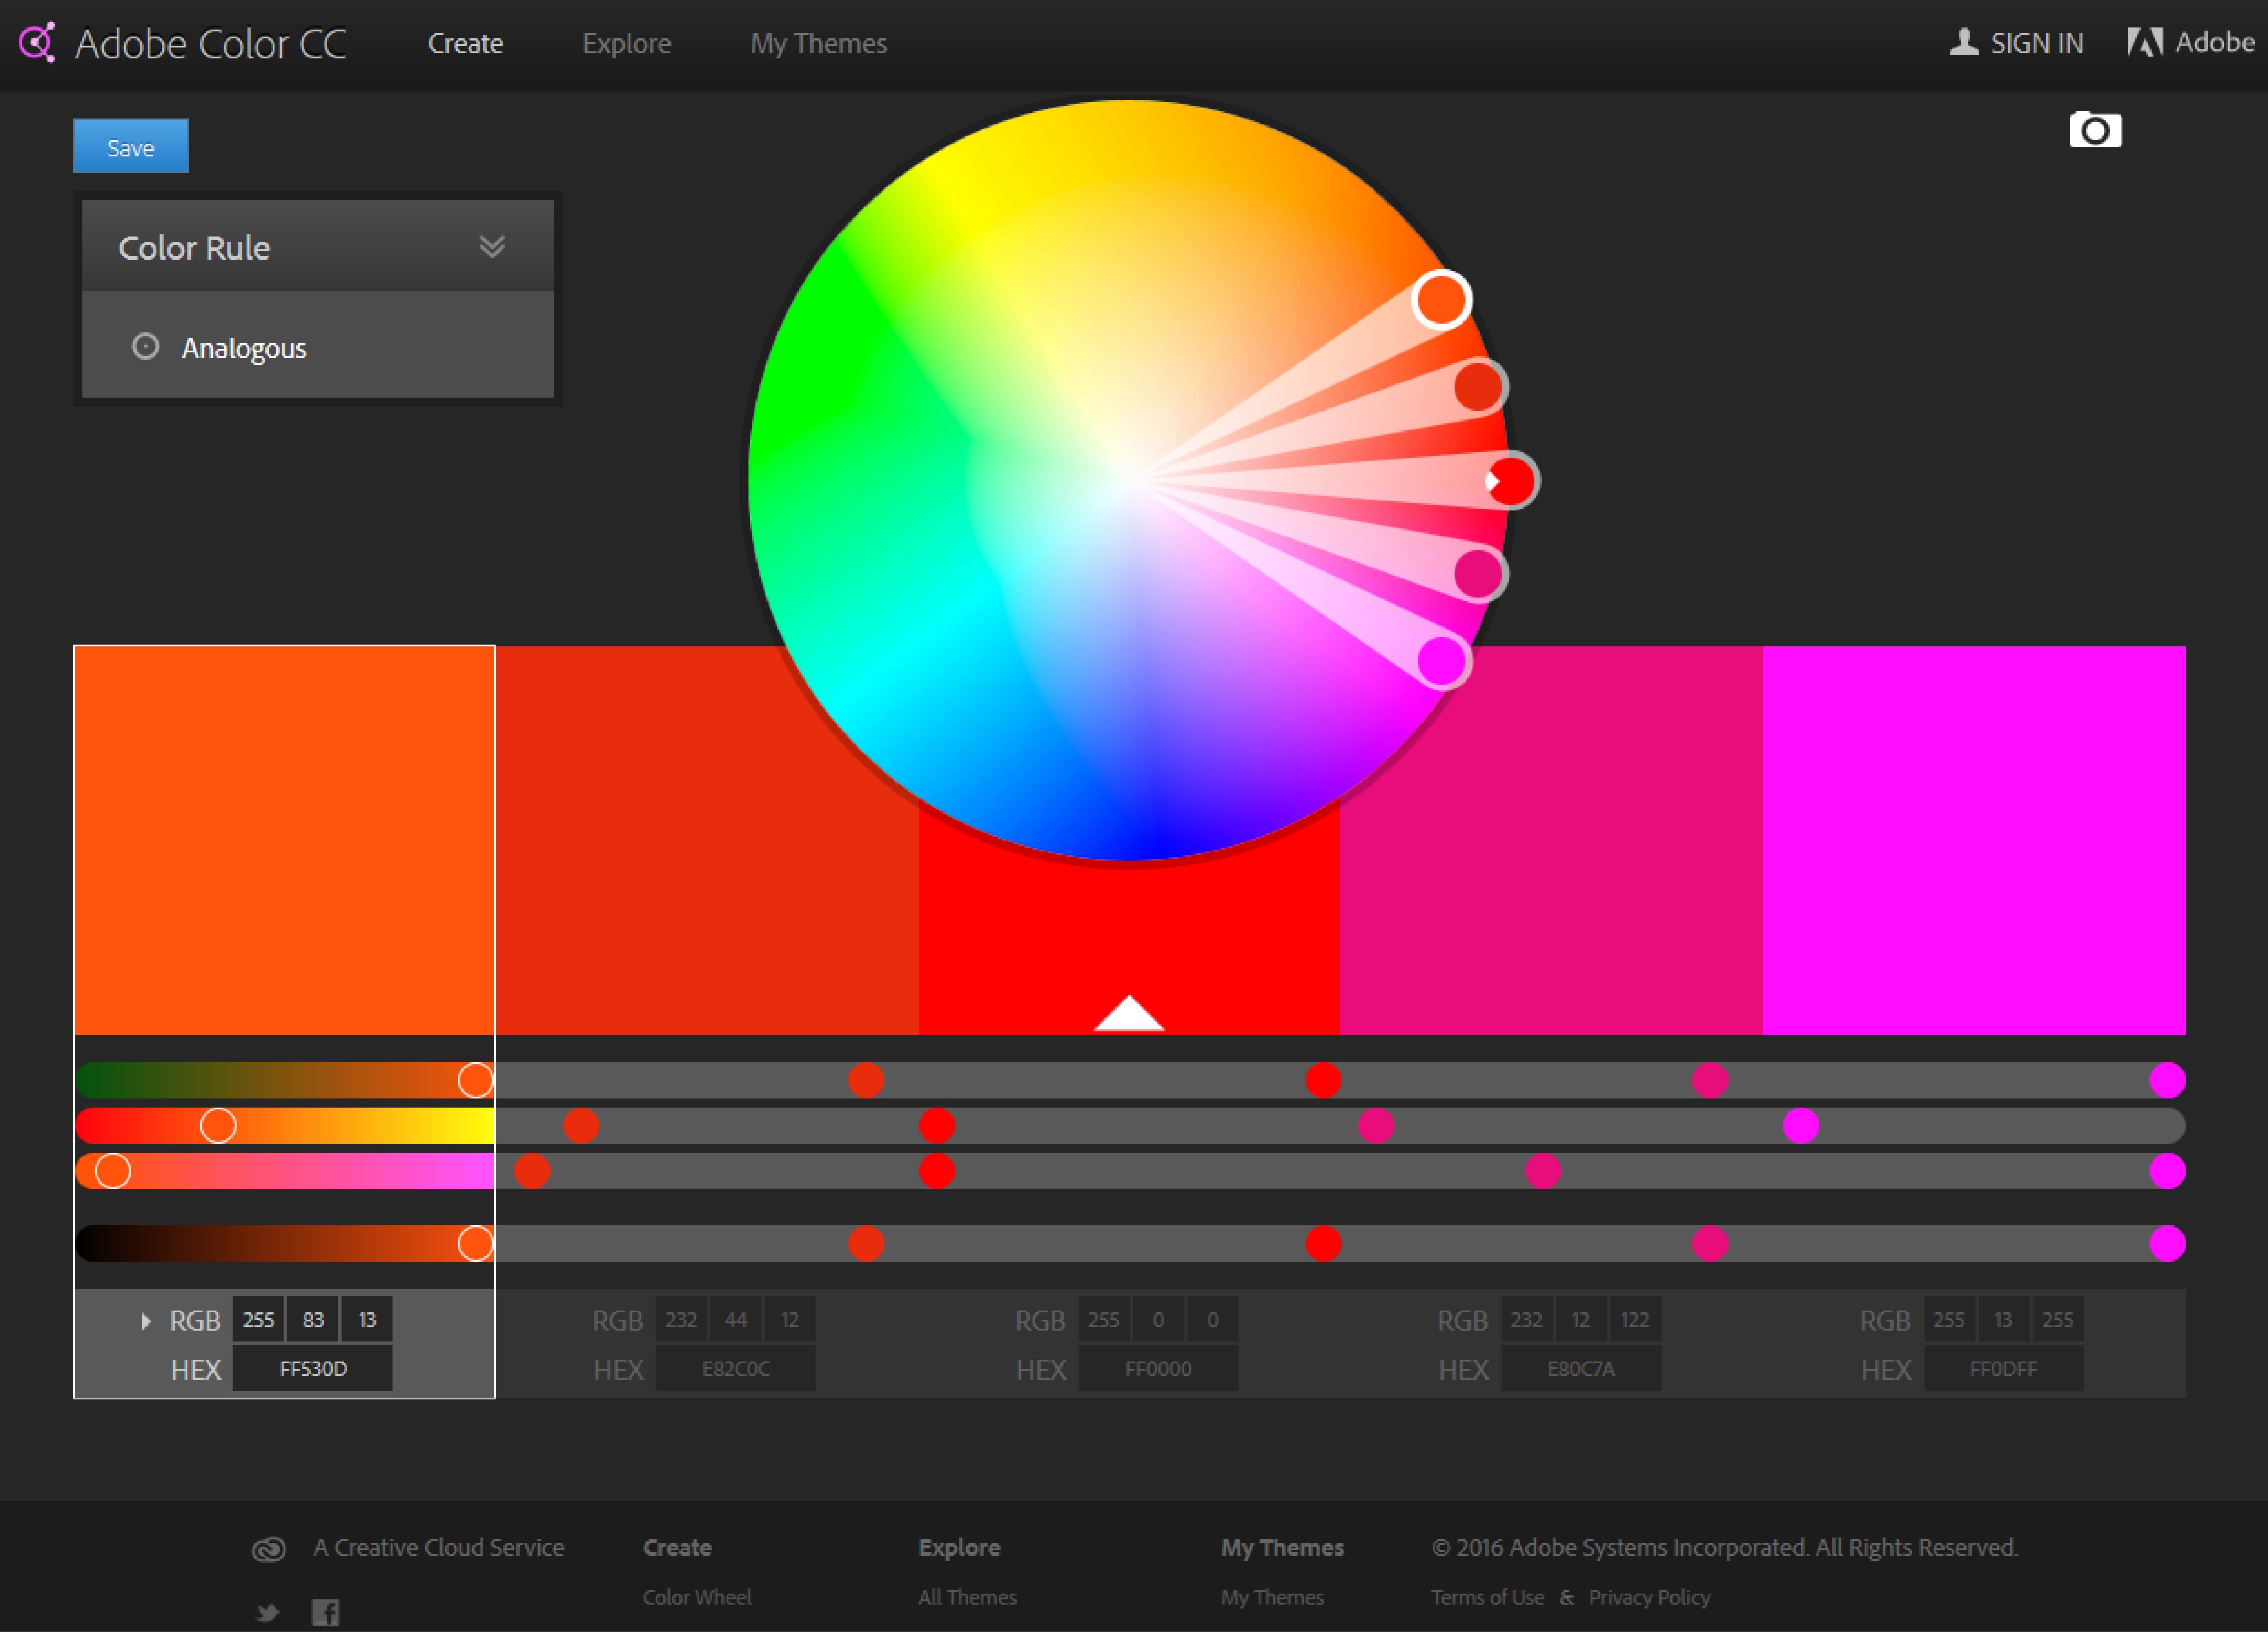This screenshot has width=2268, height=1632.
Task: Select the E80C7A pink swatch
Action: click(x=1551, y=840)
